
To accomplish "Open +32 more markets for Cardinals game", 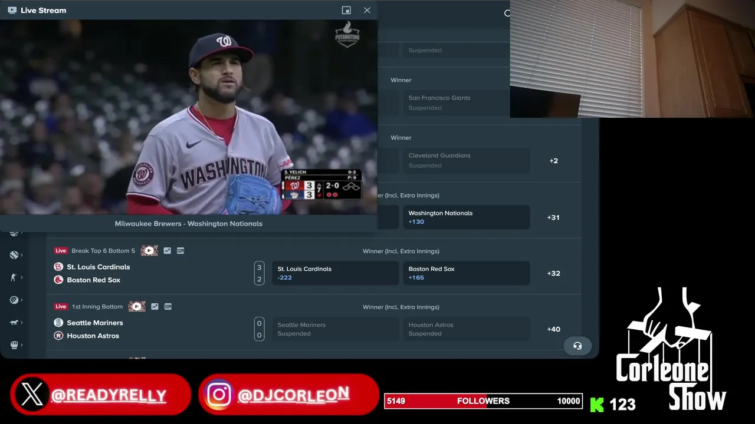I will point(553,273).
